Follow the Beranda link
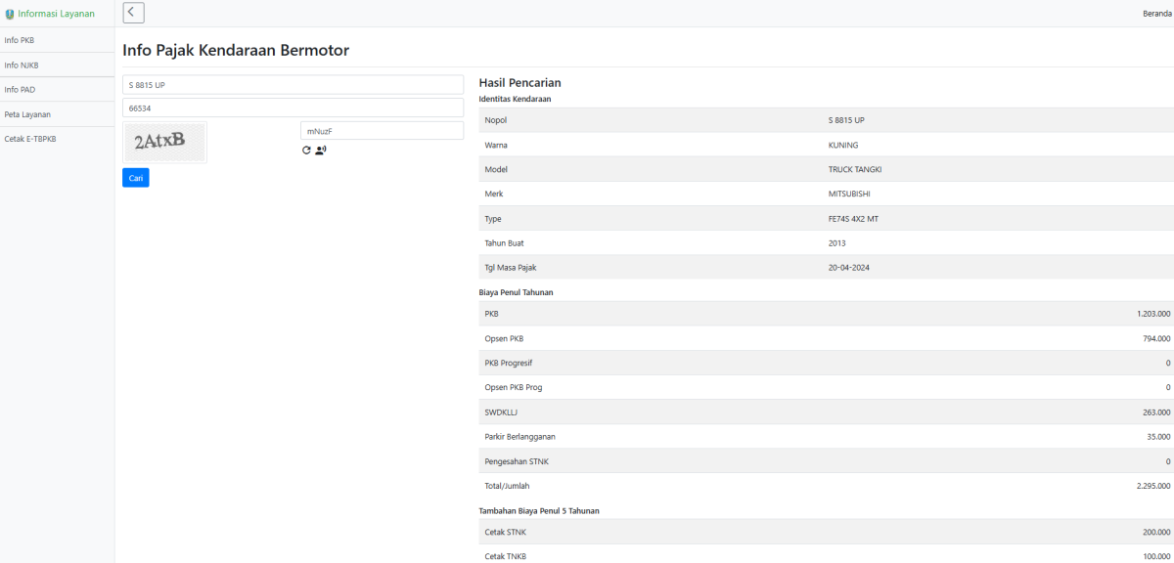The width and height of the screenshot is (1174, 563). click(x=1156, y=14)
